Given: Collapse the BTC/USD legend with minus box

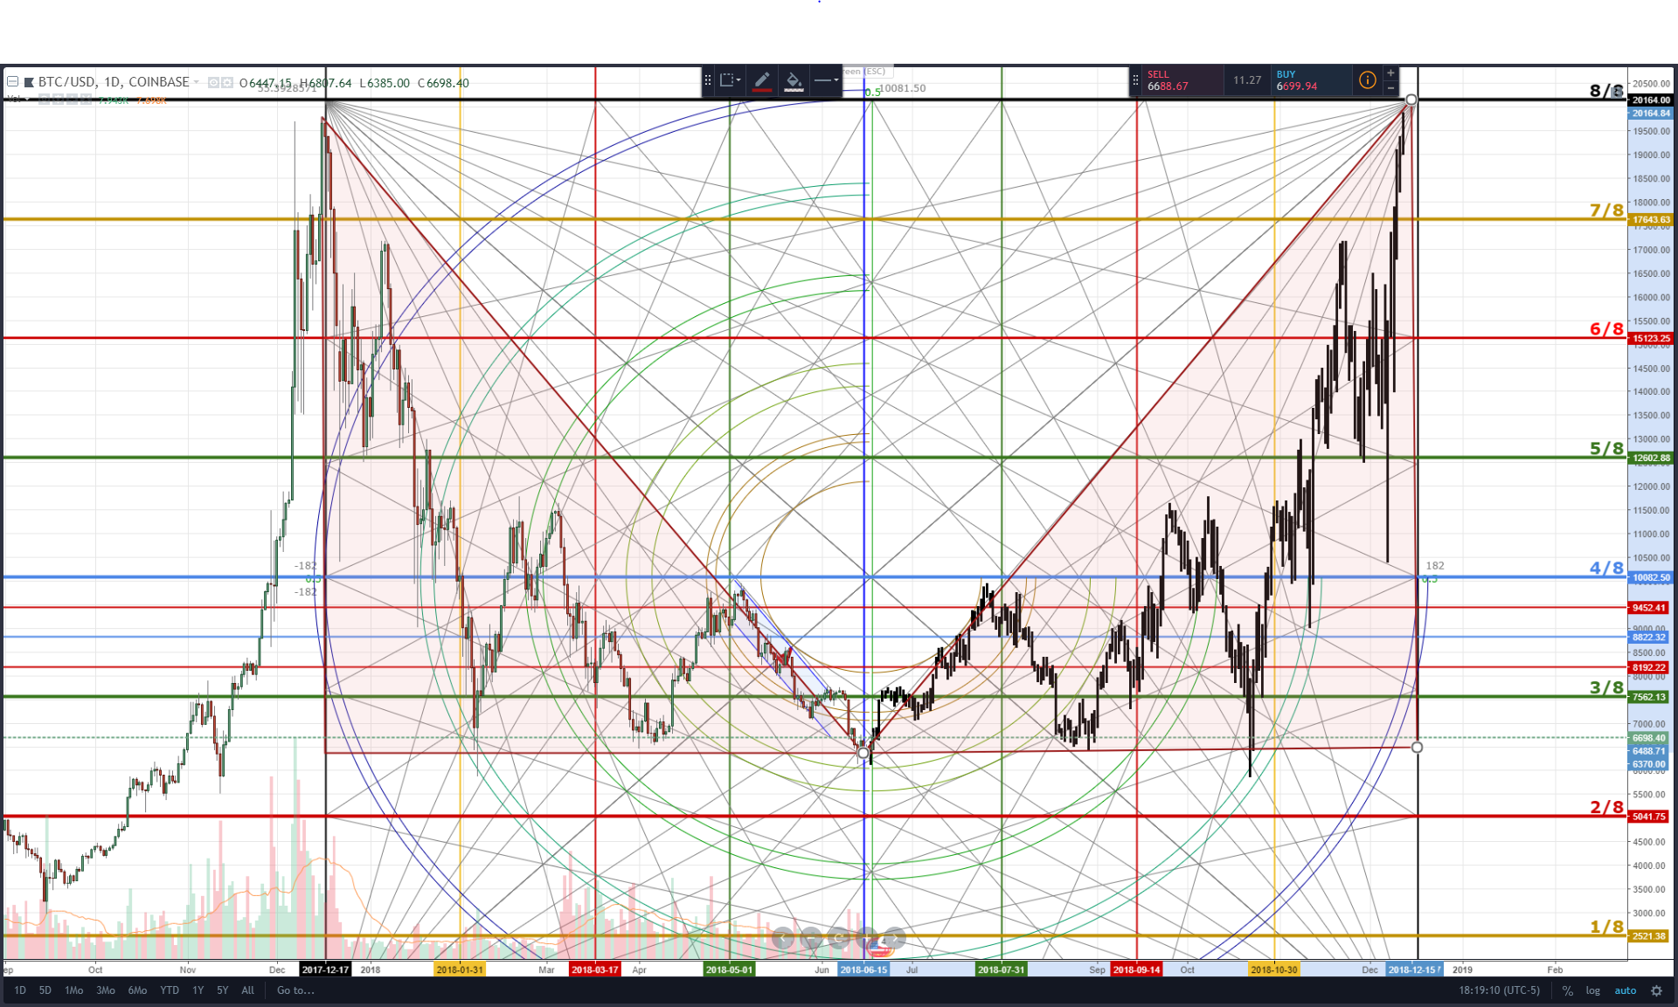Looking at the screenshot, I should pos(13,82).
